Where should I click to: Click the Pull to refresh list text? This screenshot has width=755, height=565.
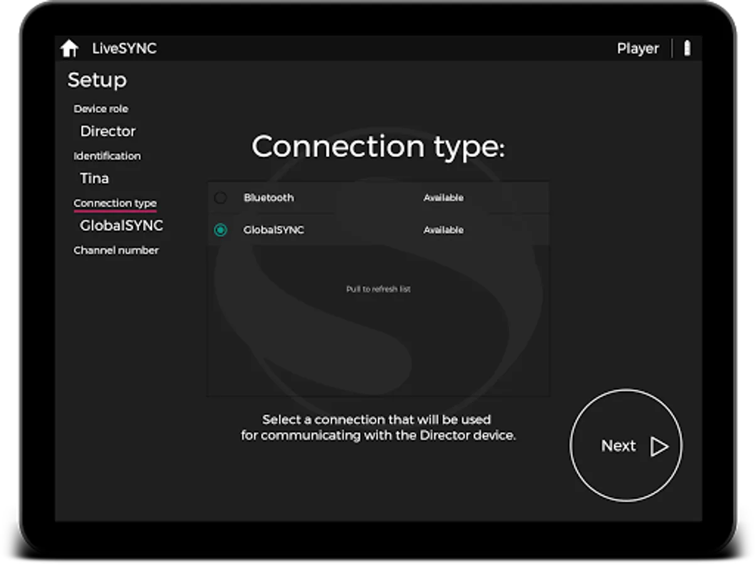pos(378,289)
